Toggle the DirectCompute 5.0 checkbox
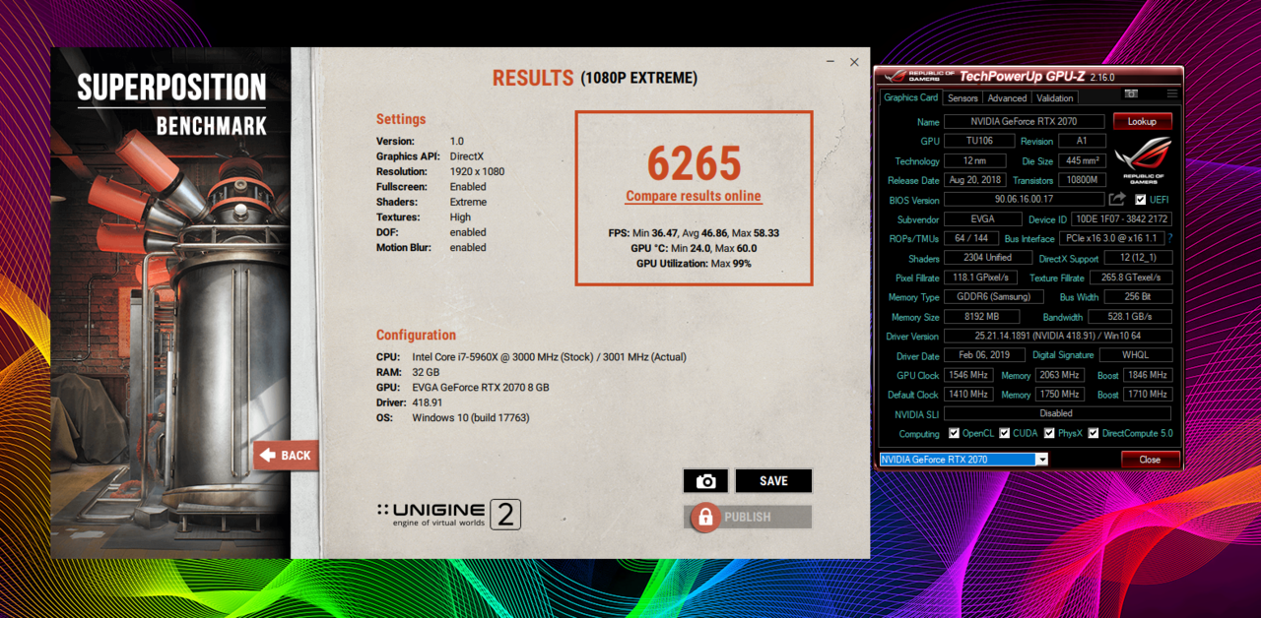1261x618 pixels. pos(1093,433)
